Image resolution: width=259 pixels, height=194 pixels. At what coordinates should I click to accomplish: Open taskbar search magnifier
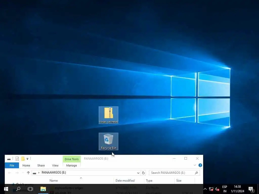click(x=18, y=189)
